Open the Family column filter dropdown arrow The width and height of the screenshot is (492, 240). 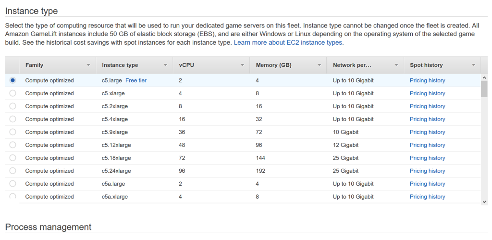[x=88, y=65]
